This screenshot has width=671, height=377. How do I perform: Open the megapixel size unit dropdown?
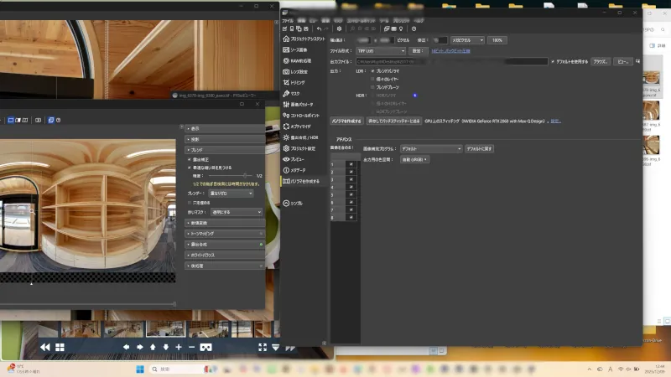pyautogui.click(x=467, y=39)
